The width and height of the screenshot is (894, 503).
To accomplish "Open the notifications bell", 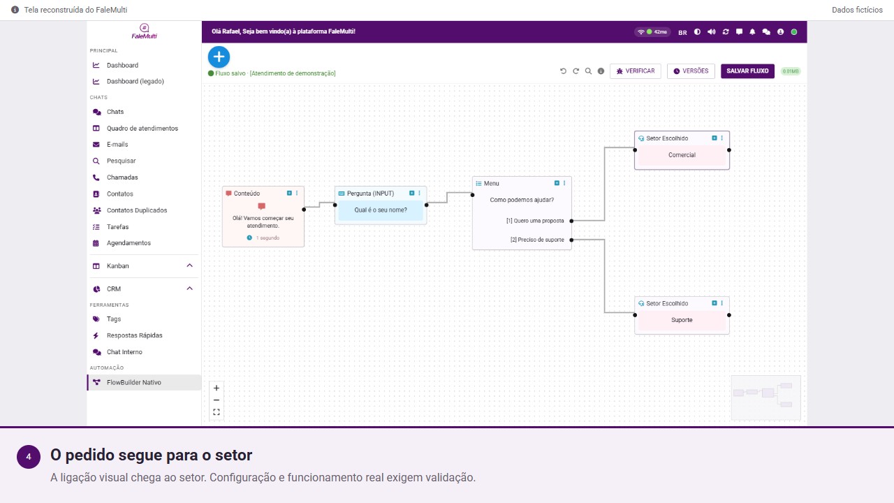I will point(753,32).
